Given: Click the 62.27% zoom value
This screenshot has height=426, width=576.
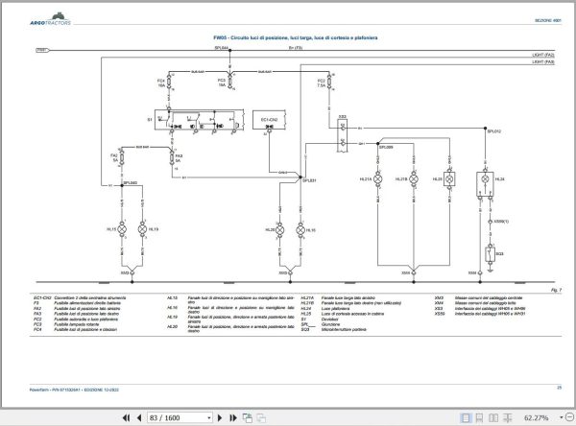Looking at the screenshot, I should click(537, 418).
